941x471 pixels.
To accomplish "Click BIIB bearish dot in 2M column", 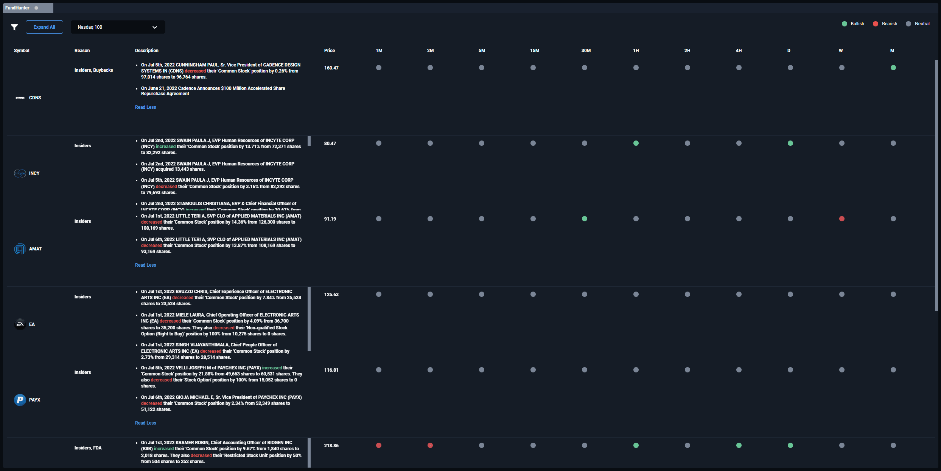I will (x=430, y=445).
